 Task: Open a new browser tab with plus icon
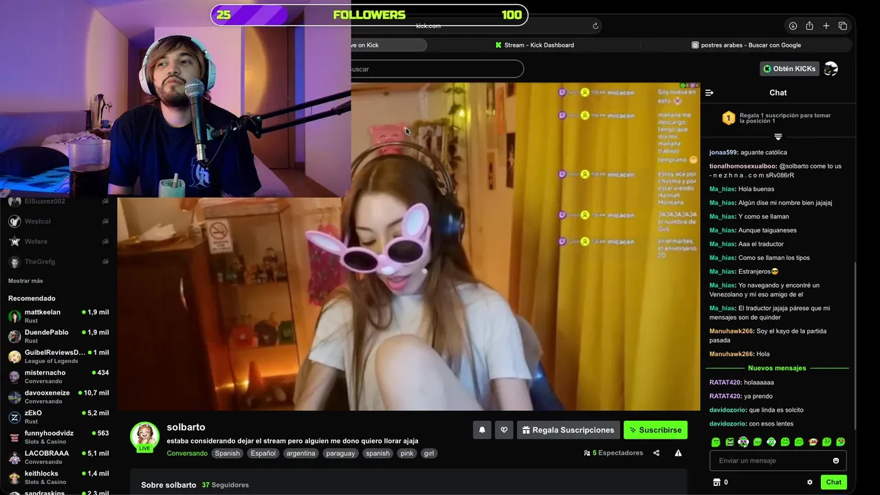(x=826, y=26)
